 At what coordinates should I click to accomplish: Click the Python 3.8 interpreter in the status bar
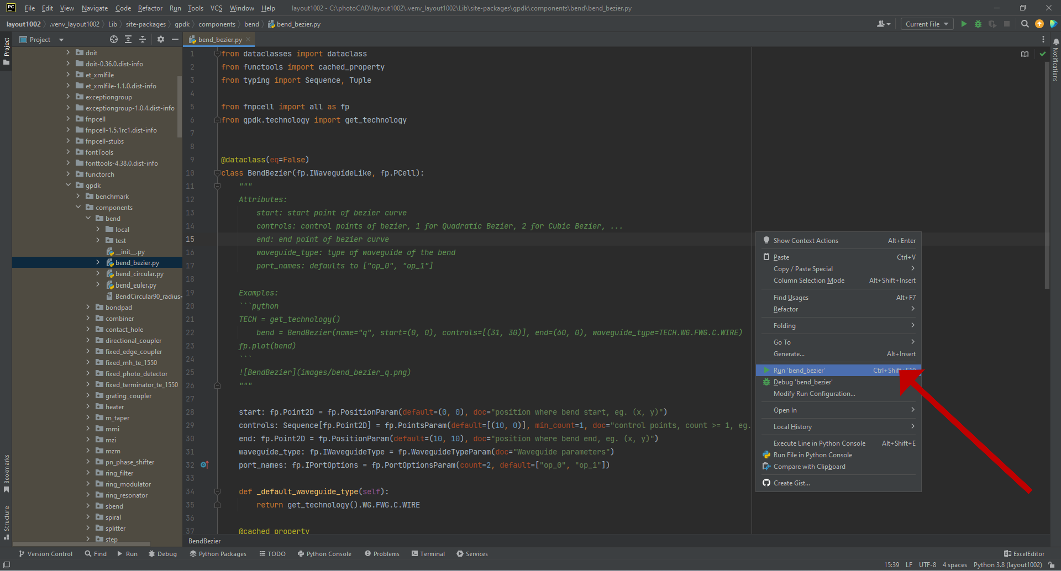click(x=1007, y=565)
